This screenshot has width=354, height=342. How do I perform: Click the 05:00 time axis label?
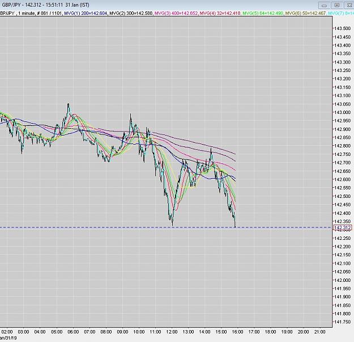(x=57, y=332)
